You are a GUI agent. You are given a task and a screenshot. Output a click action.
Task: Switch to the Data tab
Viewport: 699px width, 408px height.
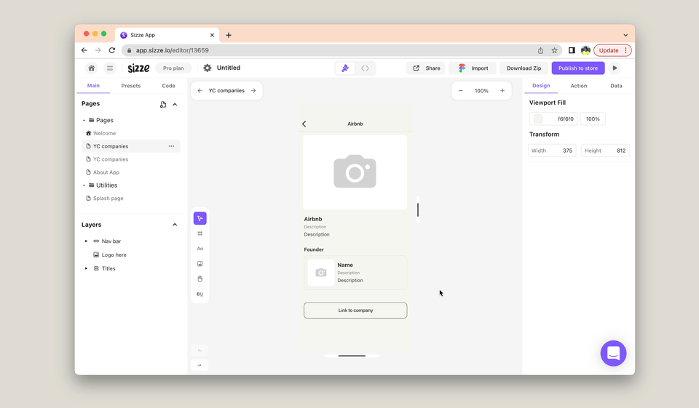coord(616,86)
